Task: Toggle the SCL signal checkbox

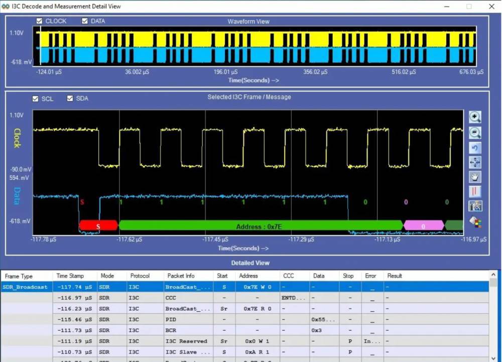Action: 36,99
